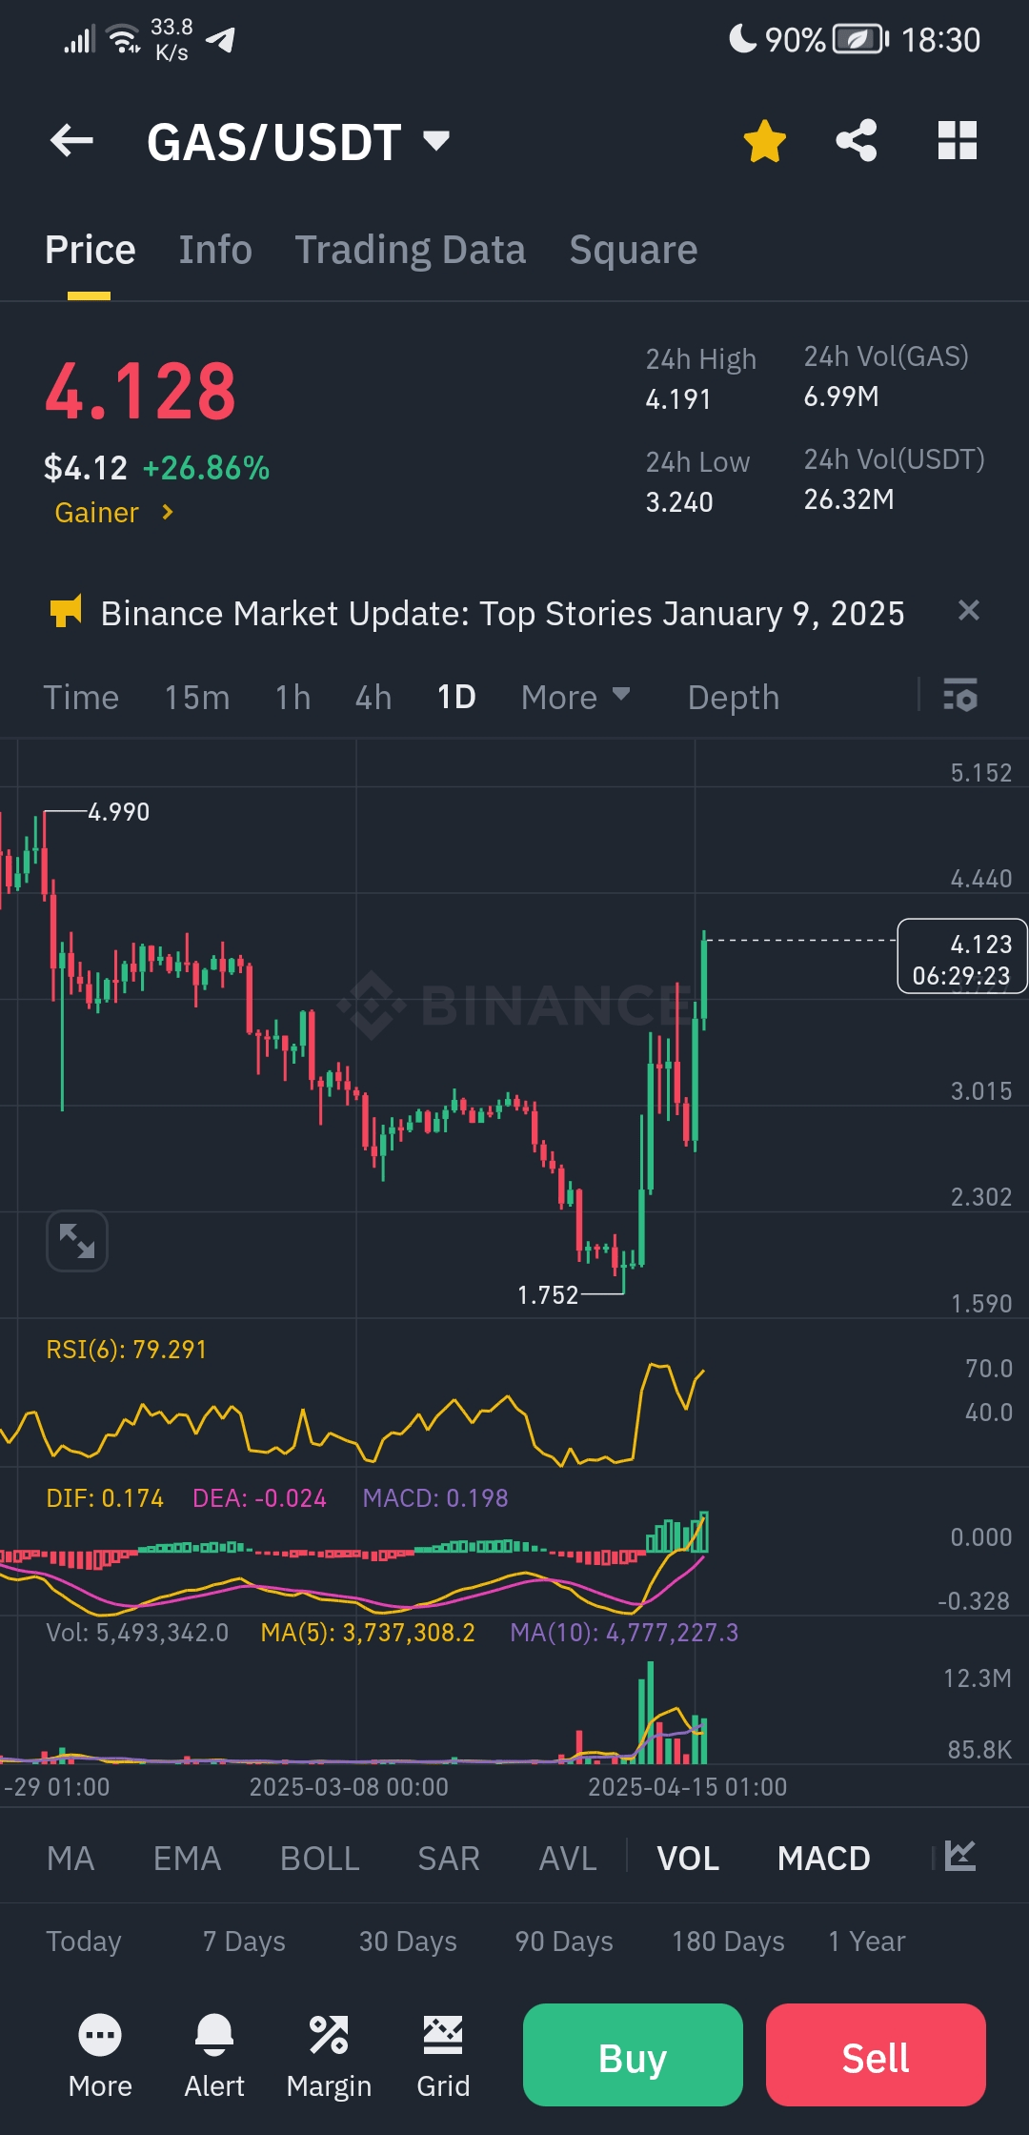Tap the Telegram notification icon

click(x=221, y=39)
